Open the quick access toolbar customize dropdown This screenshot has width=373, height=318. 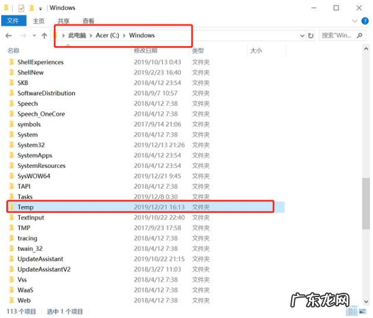41,8
